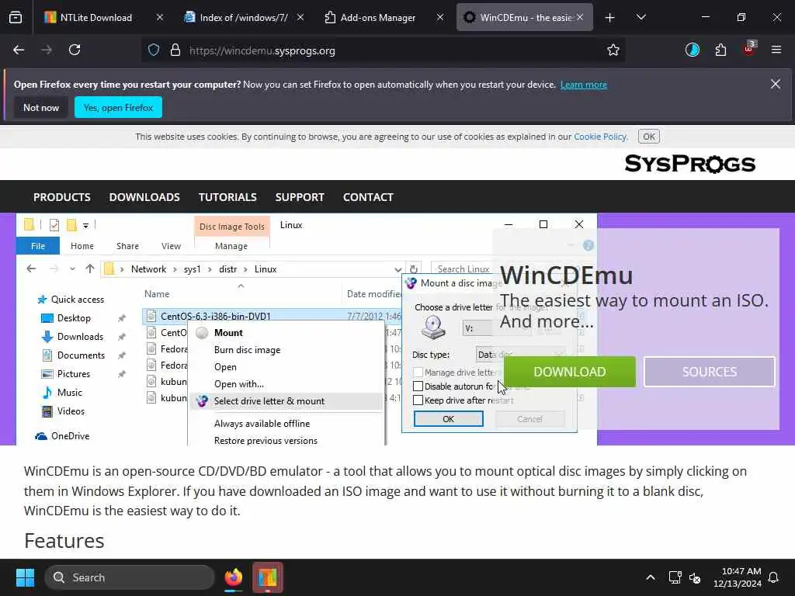The image size is (795, 596).
Task: Open Firefox from the taskbar
Action: (x=234, y=577)
